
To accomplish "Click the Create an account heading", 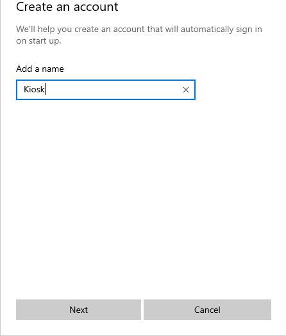I will pyautogui.click(x=67, y=6).
